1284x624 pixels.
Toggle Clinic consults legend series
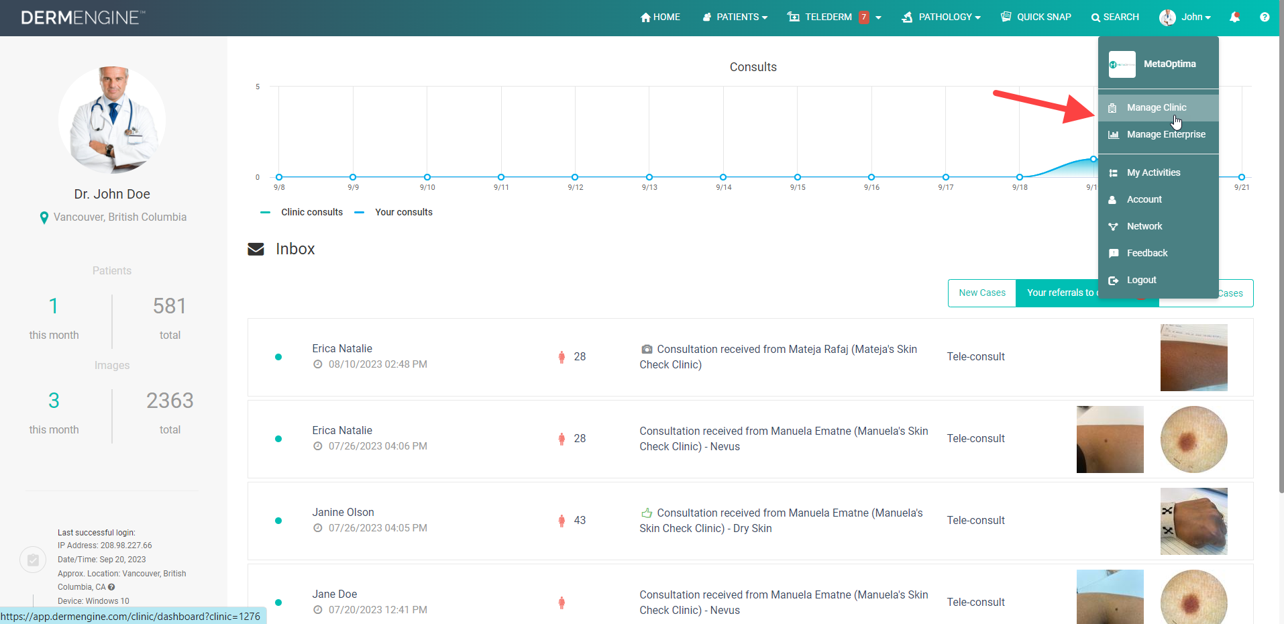[301, 213]
